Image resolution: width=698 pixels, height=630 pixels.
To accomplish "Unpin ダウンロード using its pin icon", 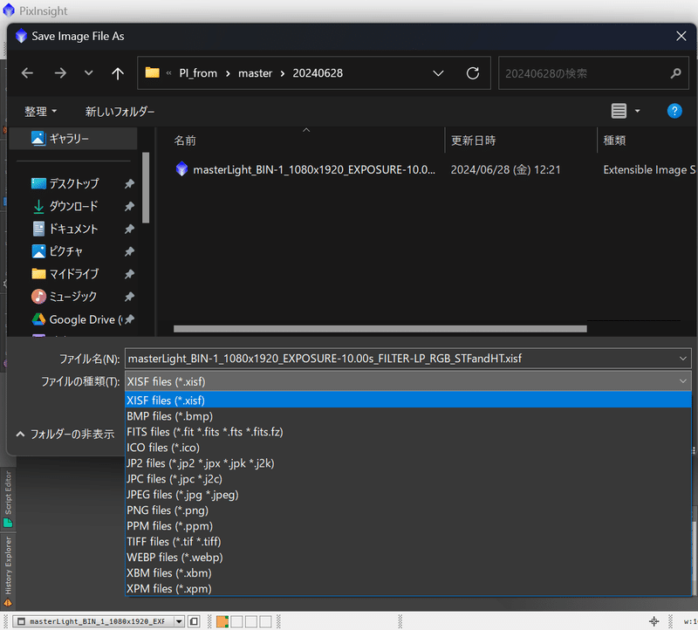I will click(129, 206).
